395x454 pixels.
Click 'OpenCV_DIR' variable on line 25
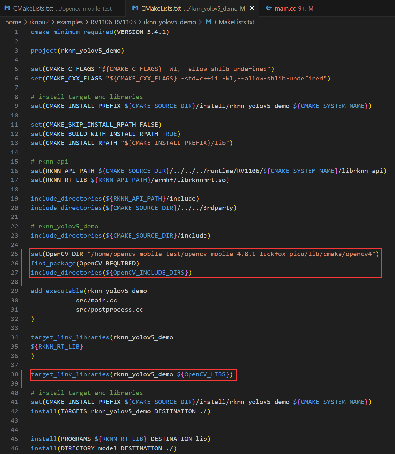click(64, 254)
